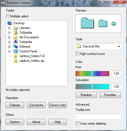127x131 pixels.
Task: Click the Libraries folder icon
Action: [x=16, y=28]
